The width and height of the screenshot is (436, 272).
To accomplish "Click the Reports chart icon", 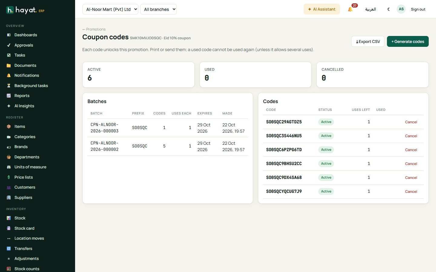I will (x=9, y=96).
